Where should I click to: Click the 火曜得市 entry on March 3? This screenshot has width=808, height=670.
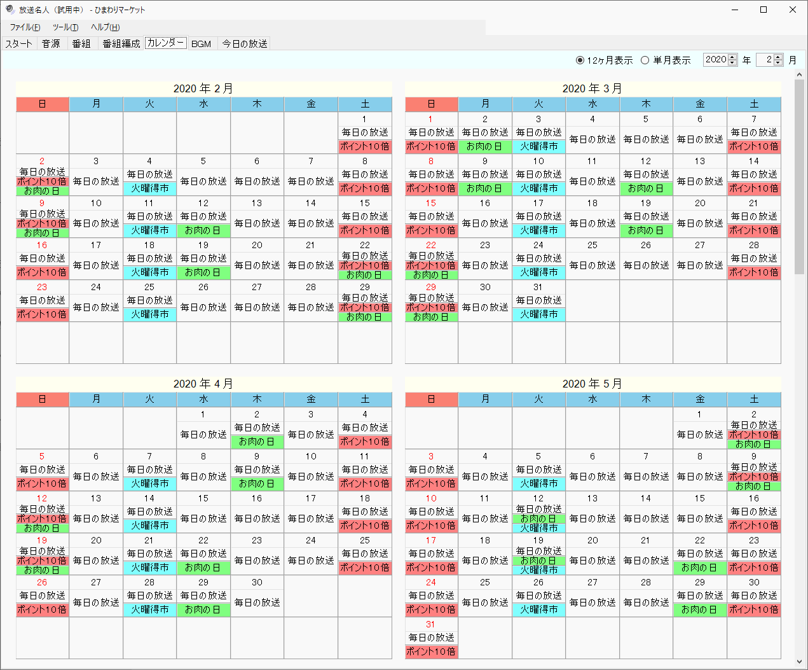tap(538, 146)
